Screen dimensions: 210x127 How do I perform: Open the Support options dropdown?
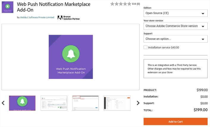coord(175,39)
